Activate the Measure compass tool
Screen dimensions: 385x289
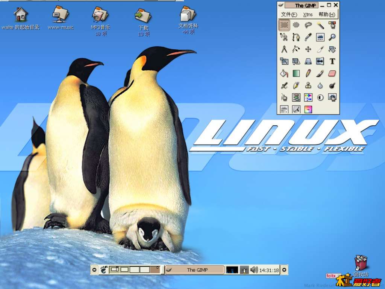tap(284, 49)
